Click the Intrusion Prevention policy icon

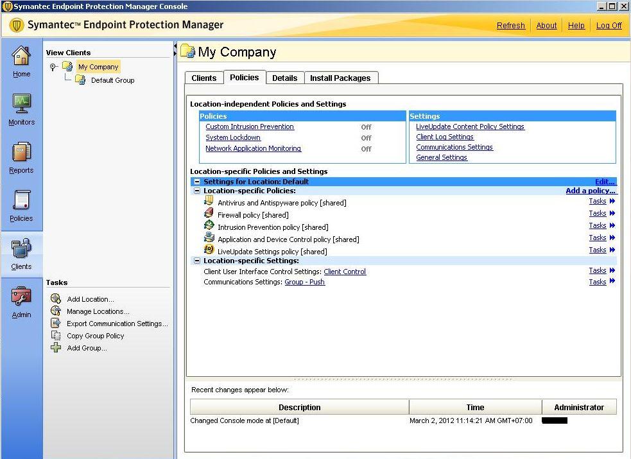pos(209,225)
